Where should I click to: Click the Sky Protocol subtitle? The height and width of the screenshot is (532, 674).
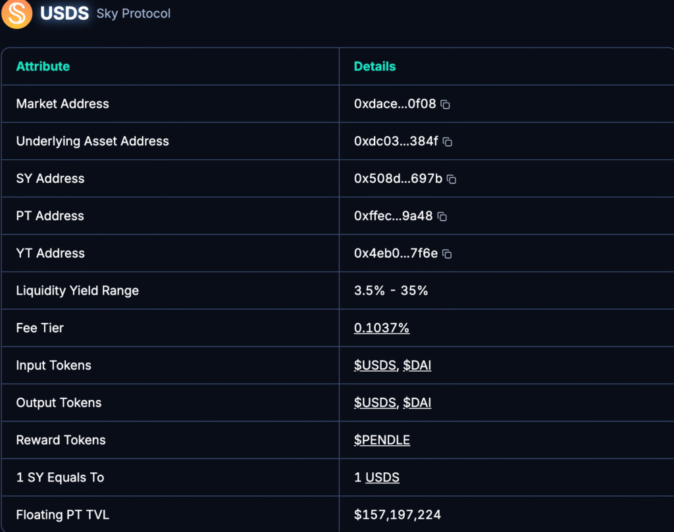[134, 13]
